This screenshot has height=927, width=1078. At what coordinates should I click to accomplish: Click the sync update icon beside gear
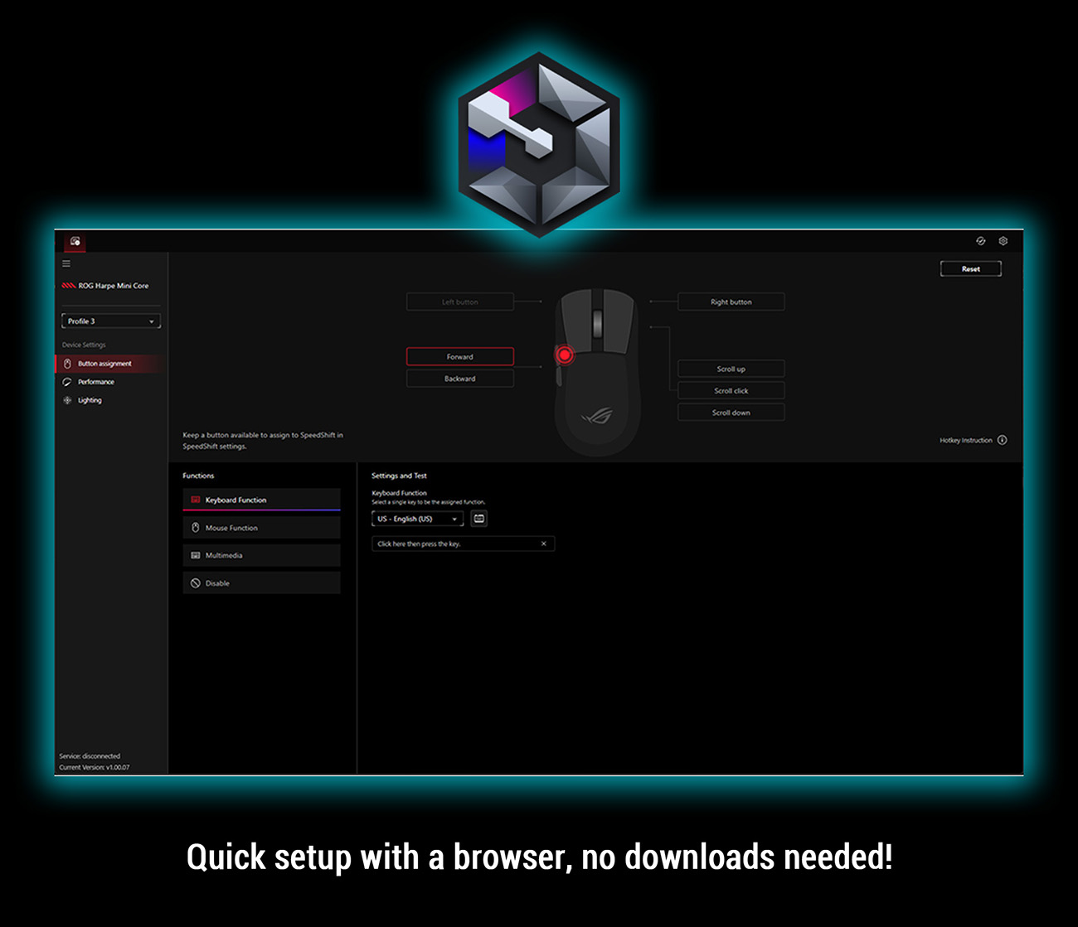[980, 241]
